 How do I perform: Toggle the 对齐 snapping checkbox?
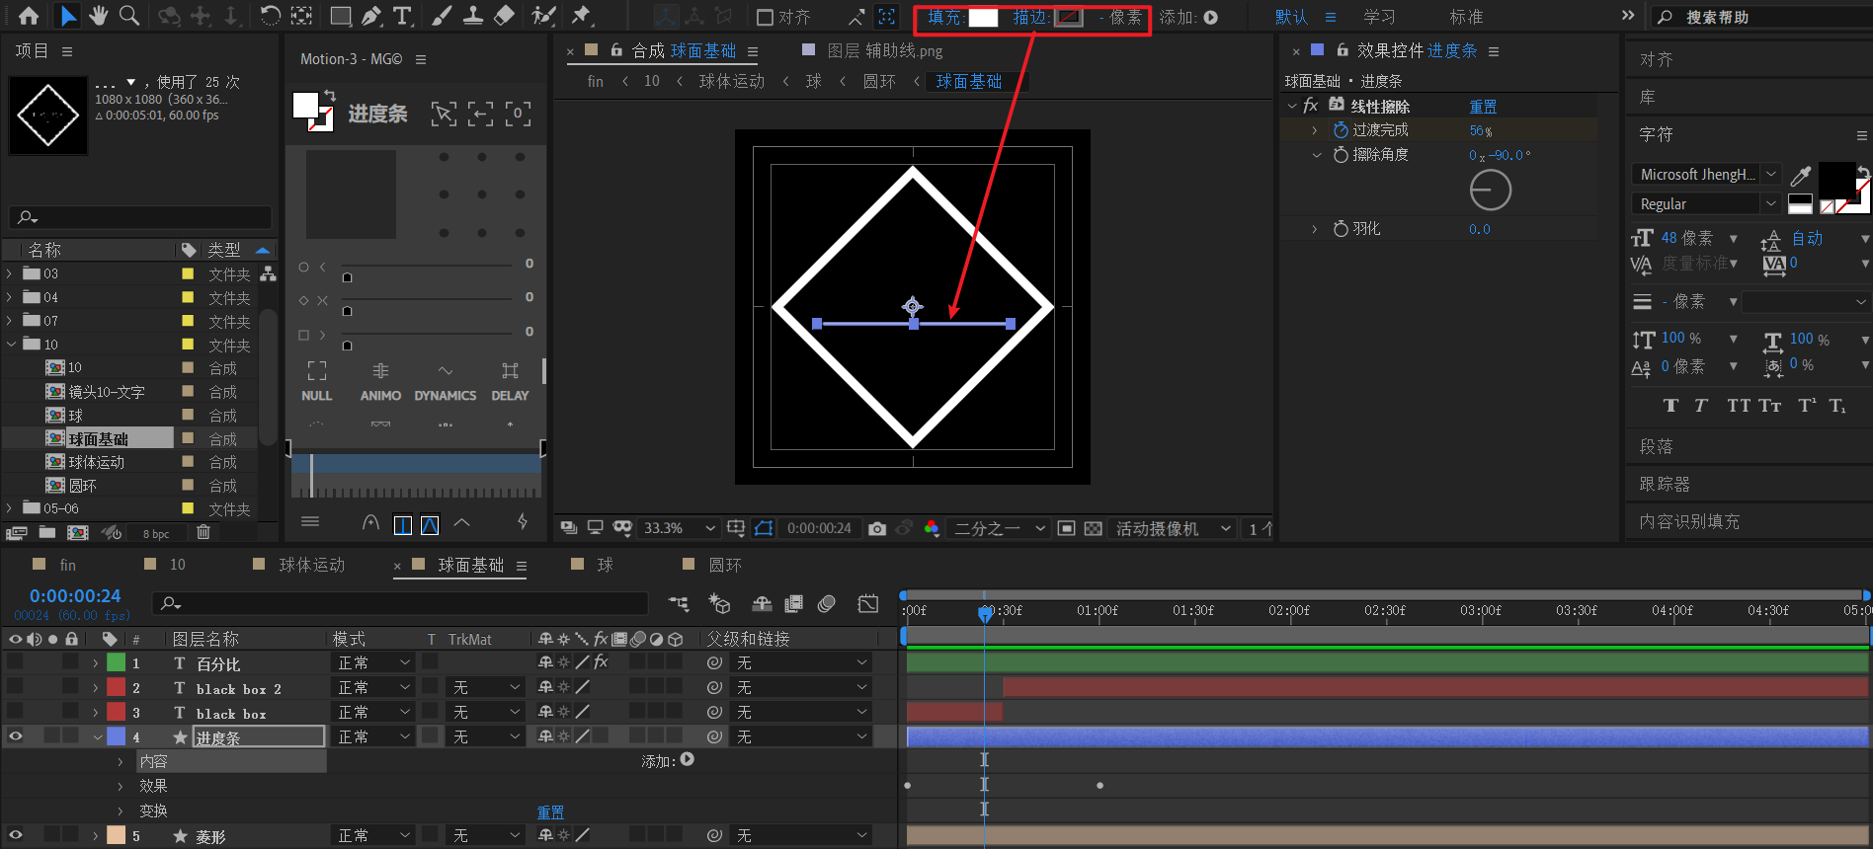coord(765,18)
